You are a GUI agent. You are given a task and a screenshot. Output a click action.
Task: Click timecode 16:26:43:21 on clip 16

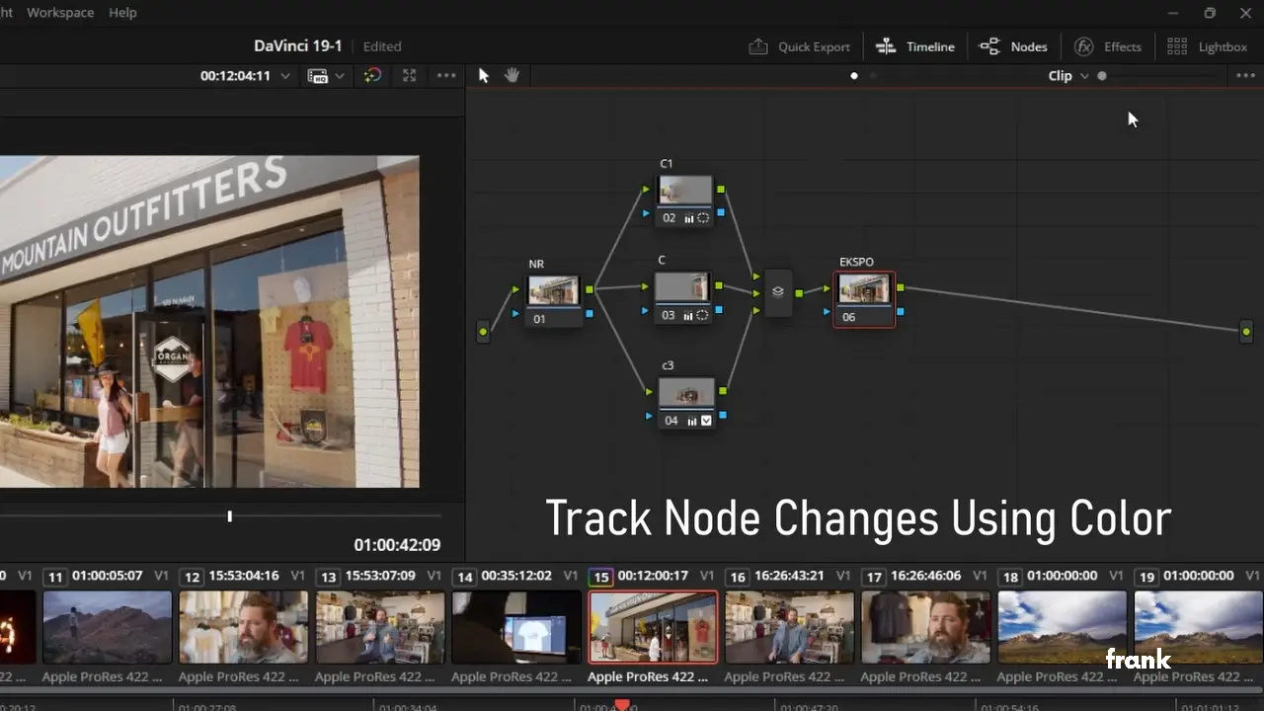(x=790, y=576)
